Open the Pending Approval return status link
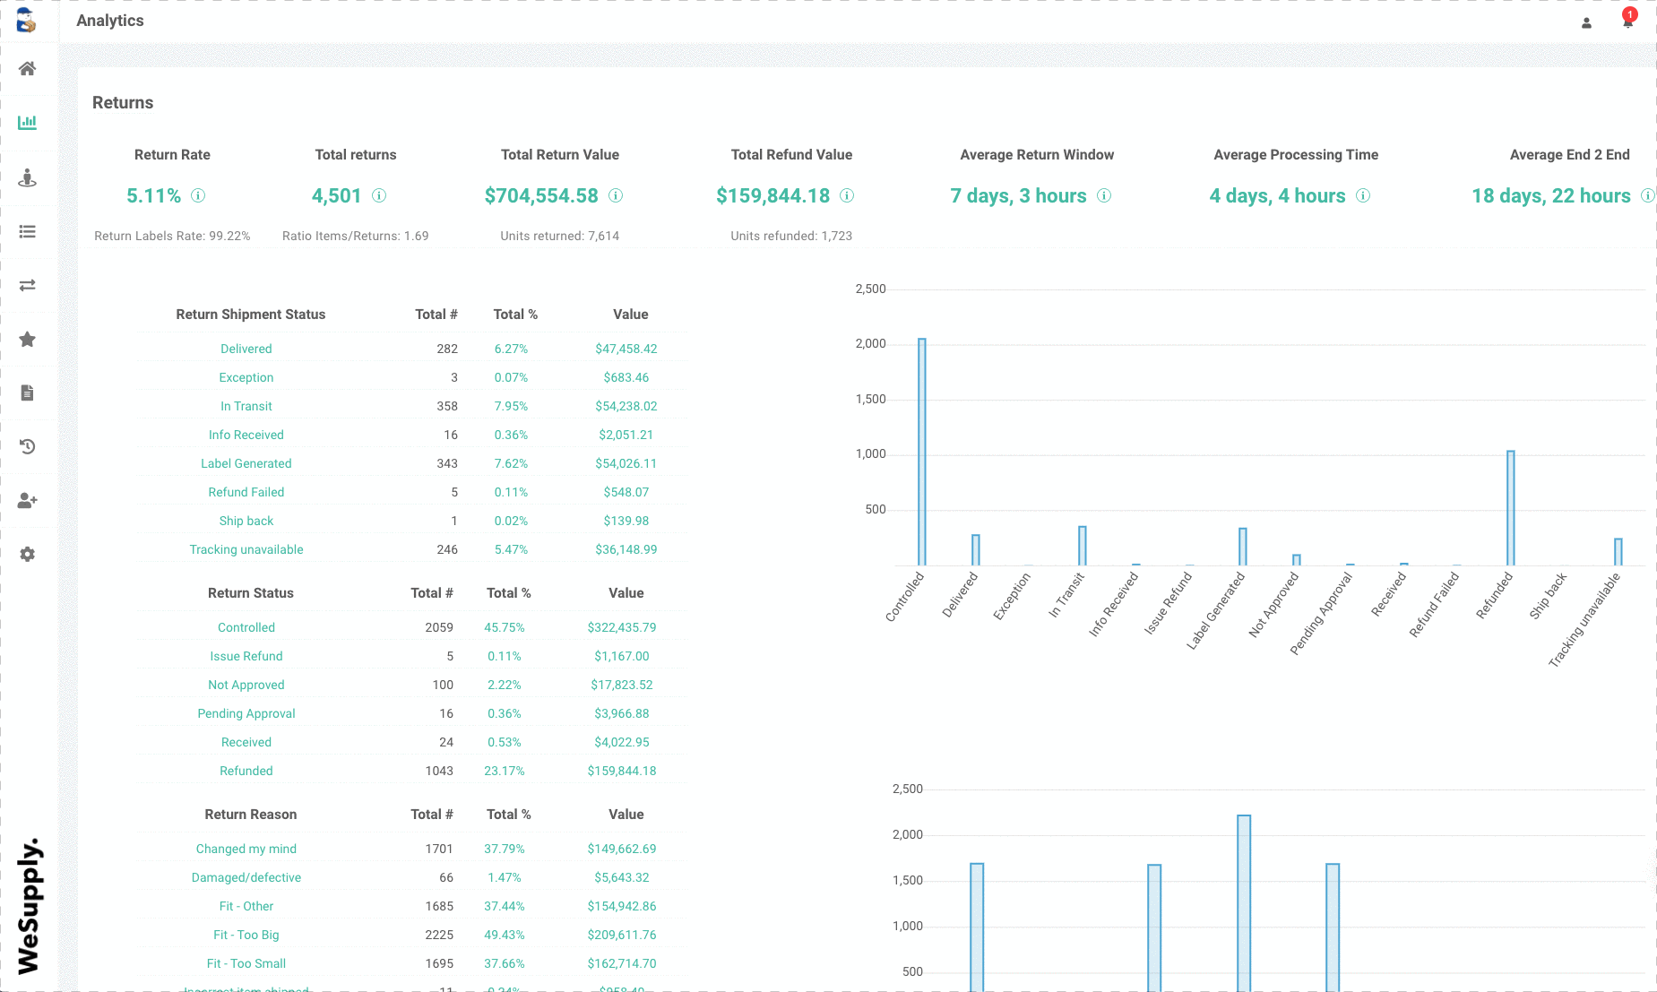This screenshot has height=992, width=1657. point(246,713)
